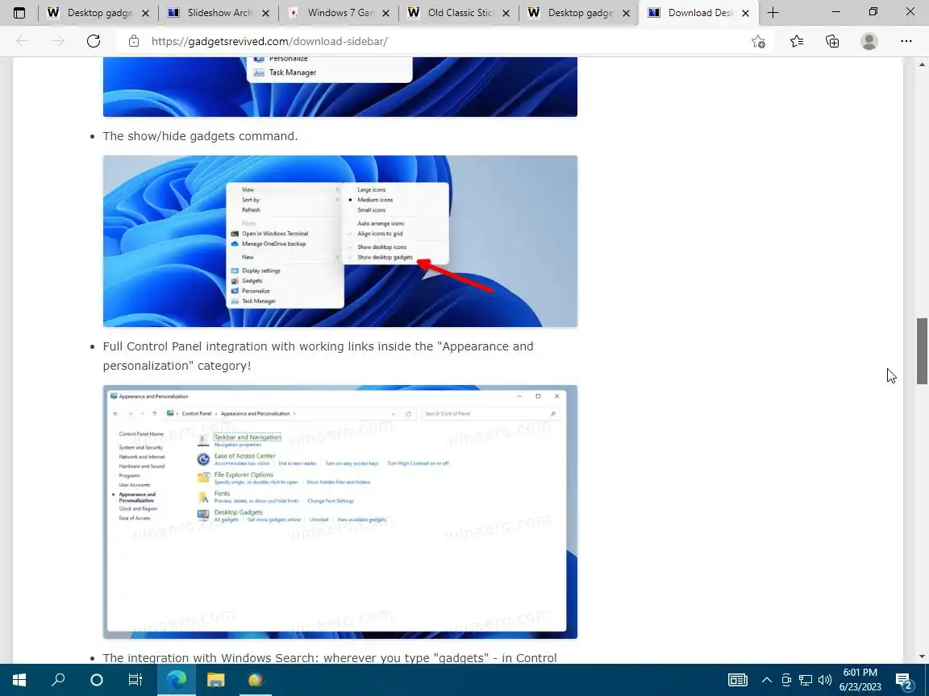Close the Old Classic Sticky tab

tap(506, 13)
